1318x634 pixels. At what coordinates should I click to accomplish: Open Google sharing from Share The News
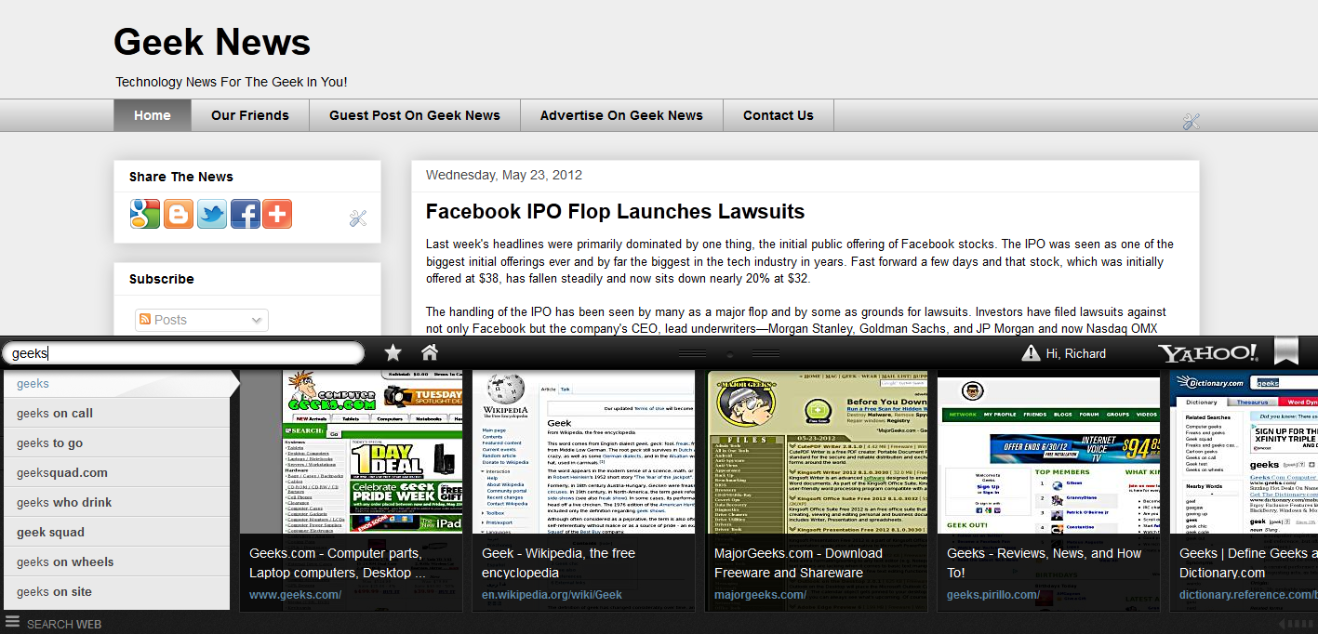click(x=144, y=214)
